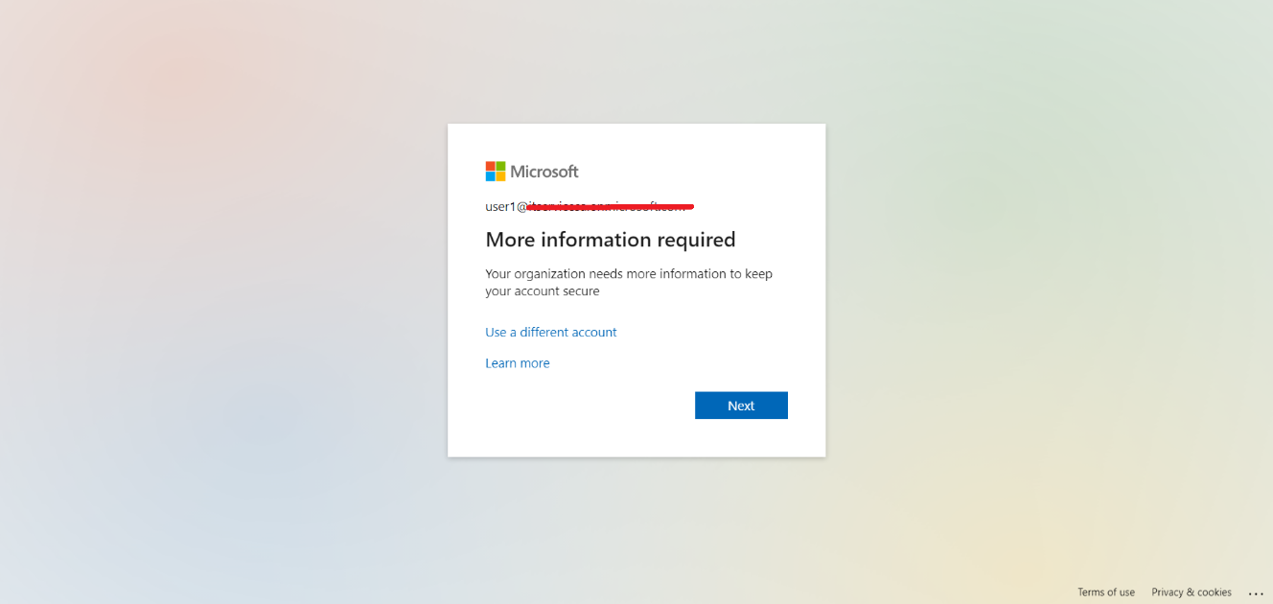Click the user1 account email text
1273x604 pixels.
point(590,206)
